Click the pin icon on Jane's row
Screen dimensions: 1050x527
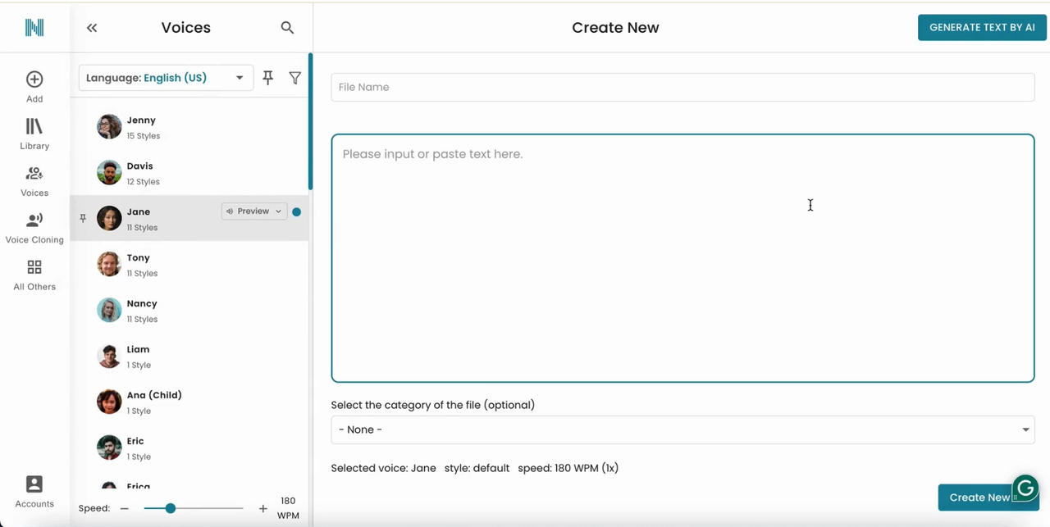pyautogui.click(x=83, y=218)
